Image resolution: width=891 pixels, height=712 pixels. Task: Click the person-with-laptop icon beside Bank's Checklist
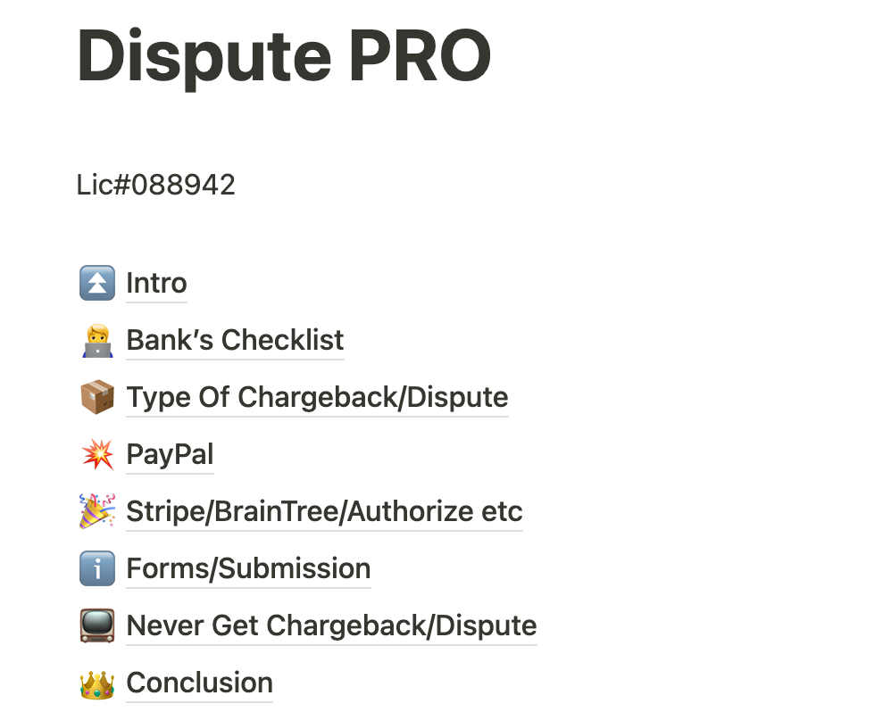point(97,340)
